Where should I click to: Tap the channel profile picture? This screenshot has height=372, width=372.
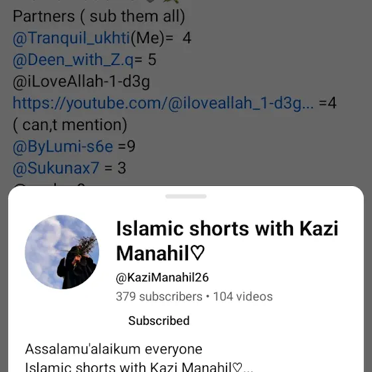coord(62,252)
